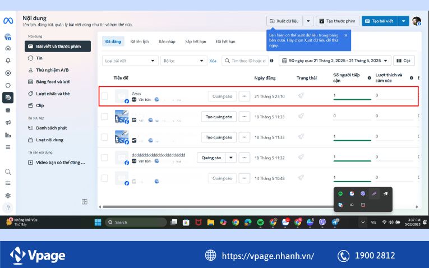Image resolution: width=429 pixels, height=268 pixels.
Task: Collapse the navigation panel icon
Action: (85, 201)
